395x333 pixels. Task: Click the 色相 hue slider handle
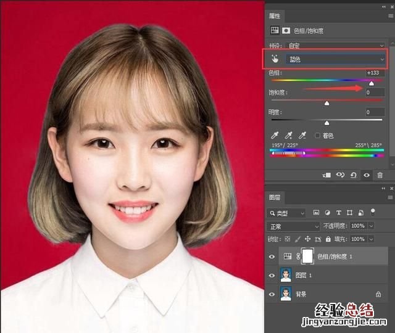(372, 83)
